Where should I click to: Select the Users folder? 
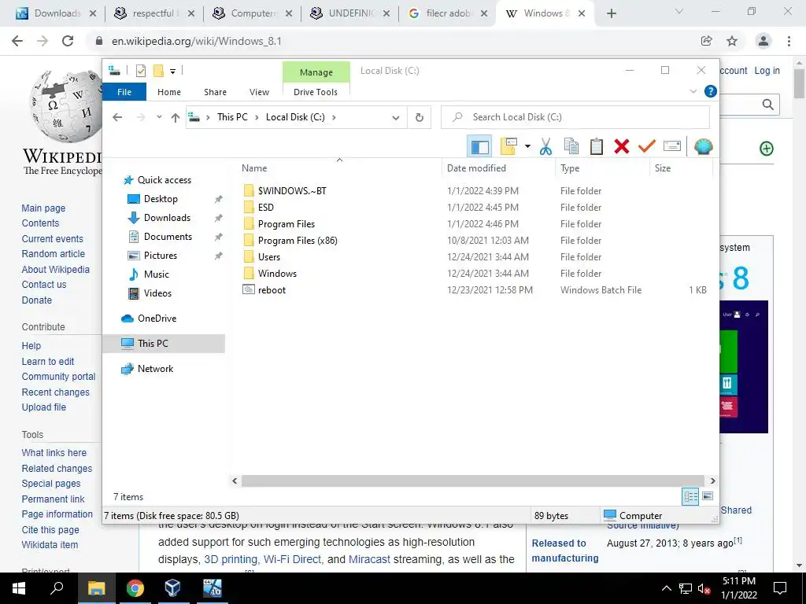(x=269, y=257)
